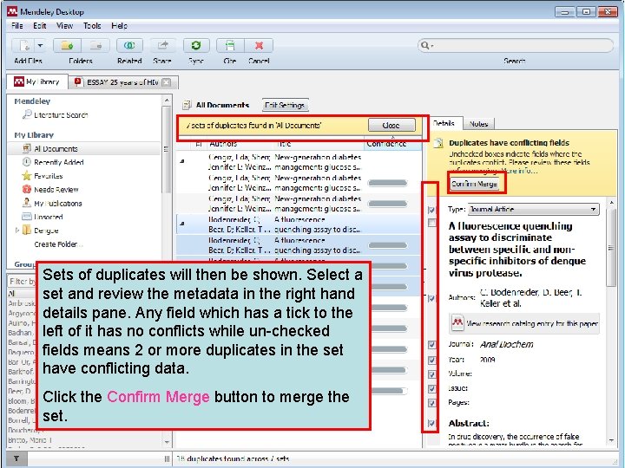
Task: Open the View menu
Action: point(64,26)
